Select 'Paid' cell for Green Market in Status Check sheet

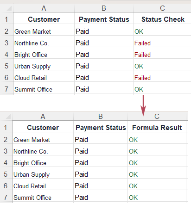pos(104,30)
